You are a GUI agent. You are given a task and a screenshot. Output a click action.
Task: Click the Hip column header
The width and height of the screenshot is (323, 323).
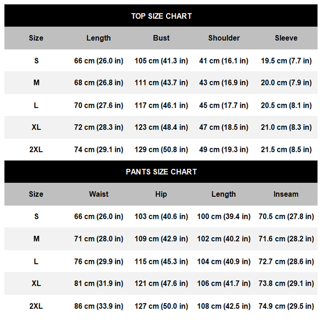[x=161, y=194]
